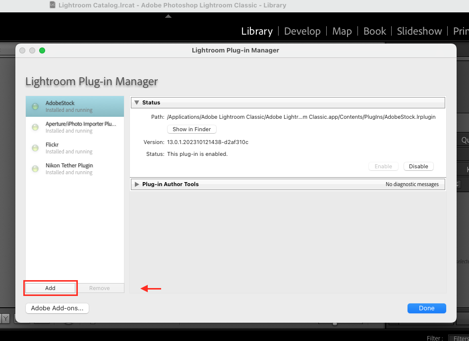Image resolution: width=469 pixels, height=341 pixels.
Task: Expand the Plug-in Author Tools section
Action: point(137,184)
